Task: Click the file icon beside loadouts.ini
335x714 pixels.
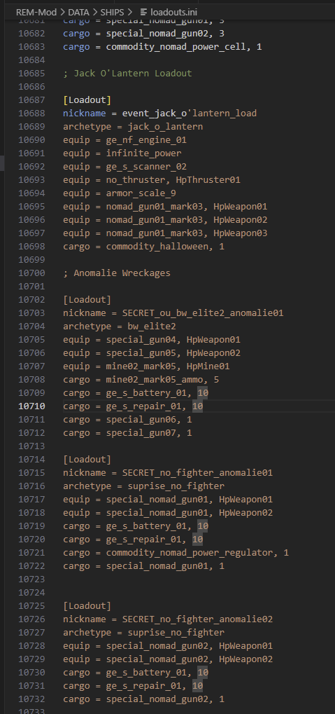Action: 143,13
